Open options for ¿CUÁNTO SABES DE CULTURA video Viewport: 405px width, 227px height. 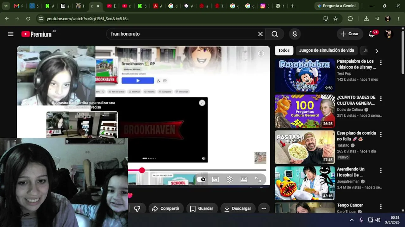tap(381, 99)
